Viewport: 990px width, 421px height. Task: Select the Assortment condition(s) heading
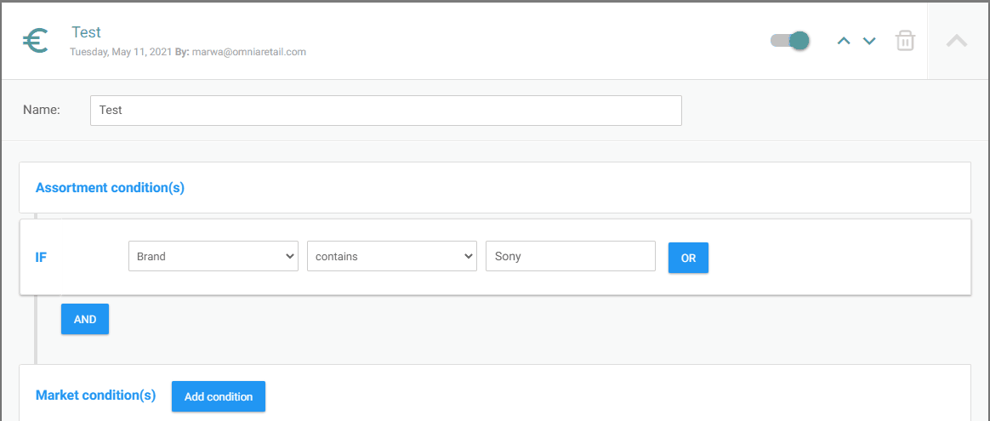coord(110,187)
